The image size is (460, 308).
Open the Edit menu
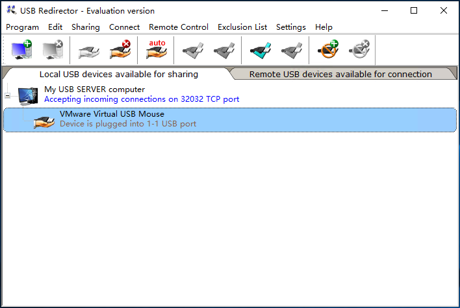(55, 27)
